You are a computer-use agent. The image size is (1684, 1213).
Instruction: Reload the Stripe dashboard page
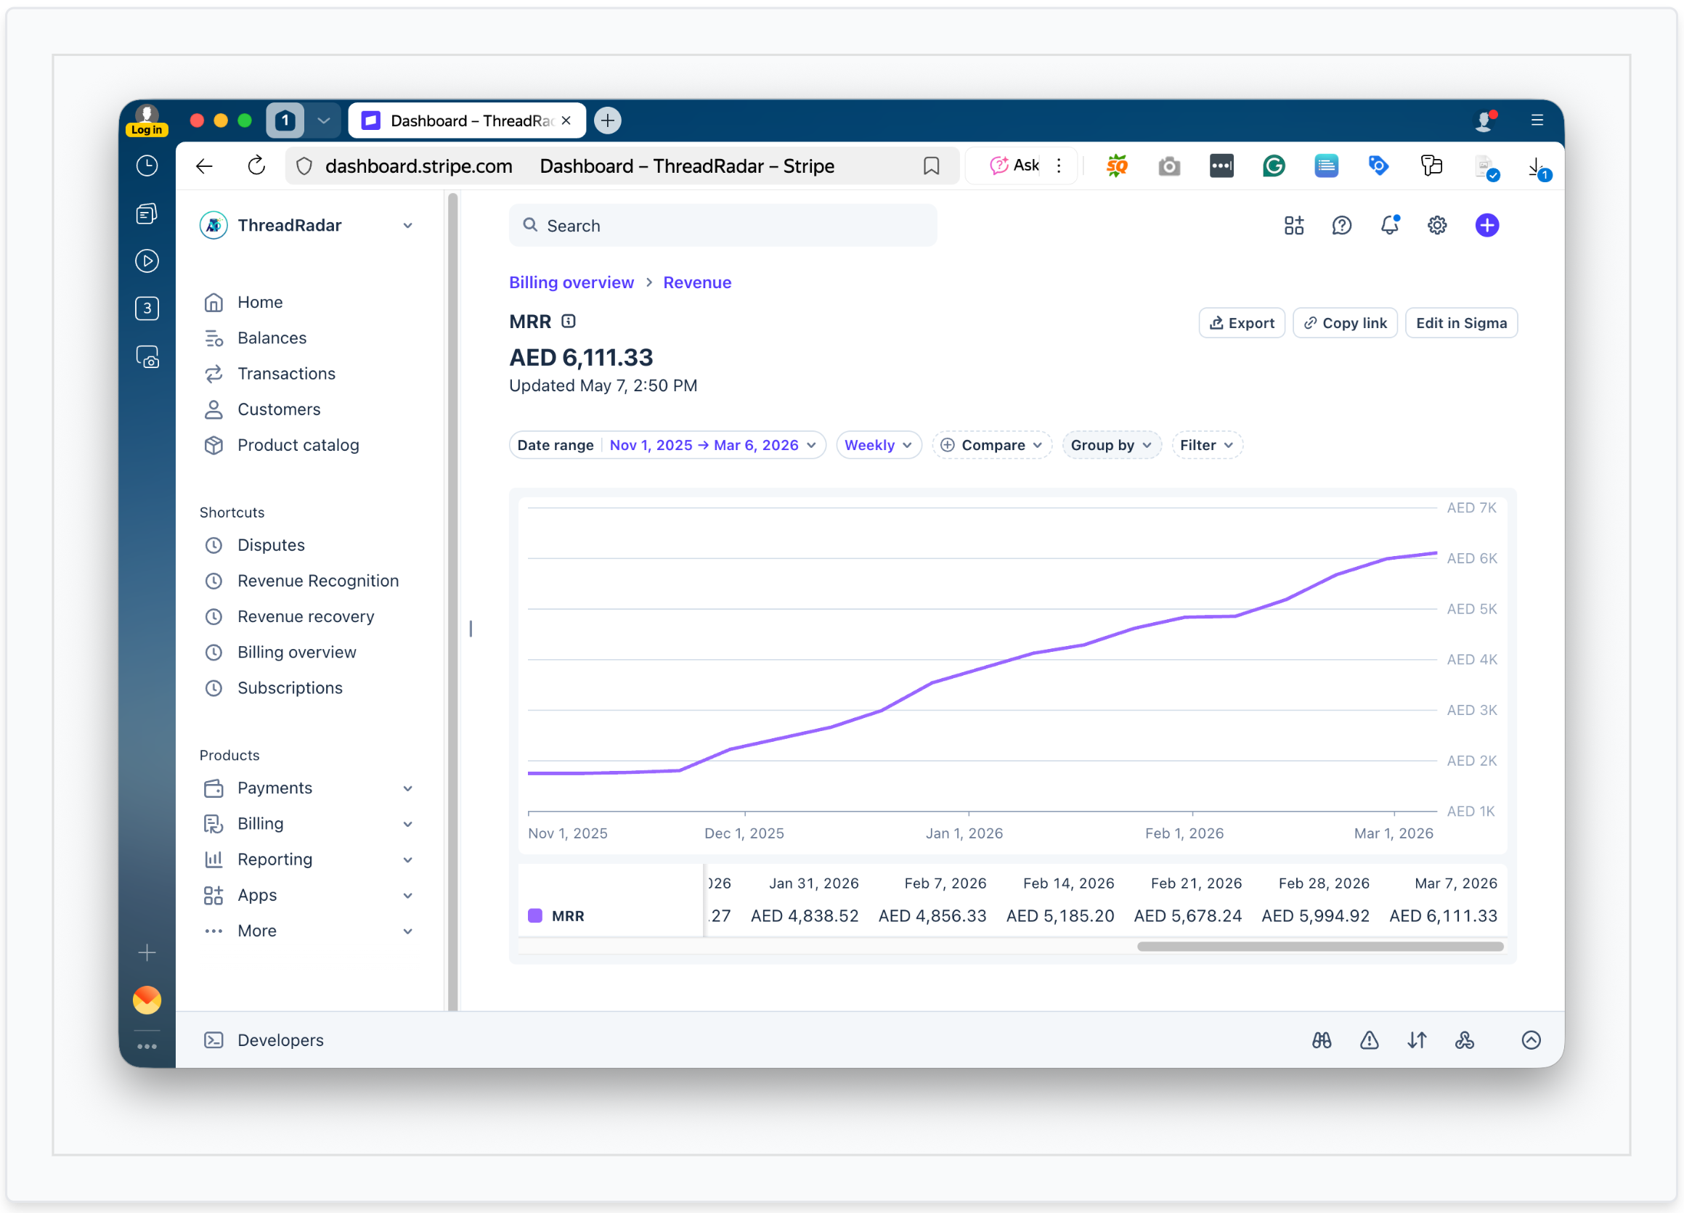[256, 166]
